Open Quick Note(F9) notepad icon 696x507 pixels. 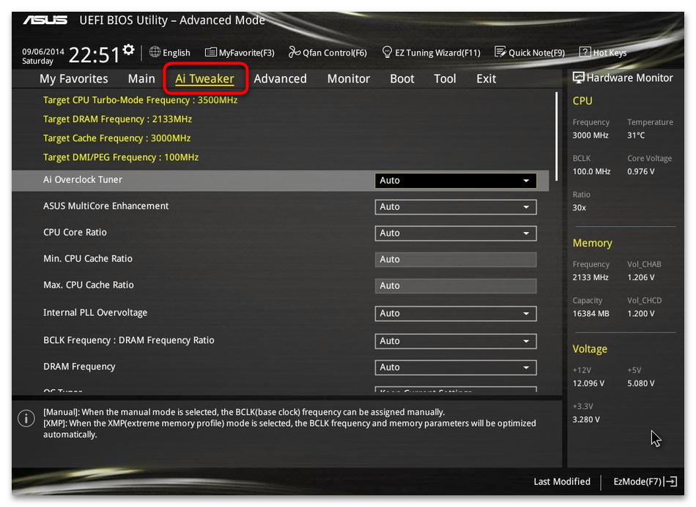pyautogui.click(x=500, y=52)
